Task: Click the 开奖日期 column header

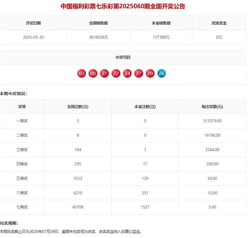Action: [33, 23]
